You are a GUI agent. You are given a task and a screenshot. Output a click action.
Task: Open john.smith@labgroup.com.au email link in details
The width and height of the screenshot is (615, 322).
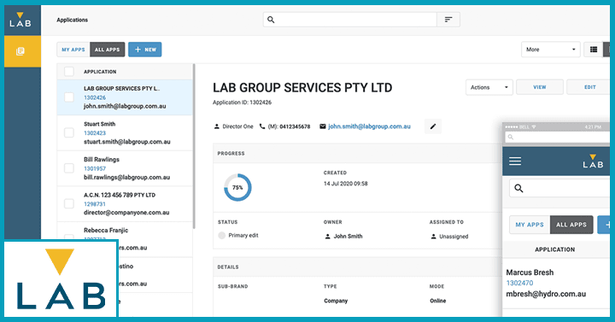click(369, 126)
